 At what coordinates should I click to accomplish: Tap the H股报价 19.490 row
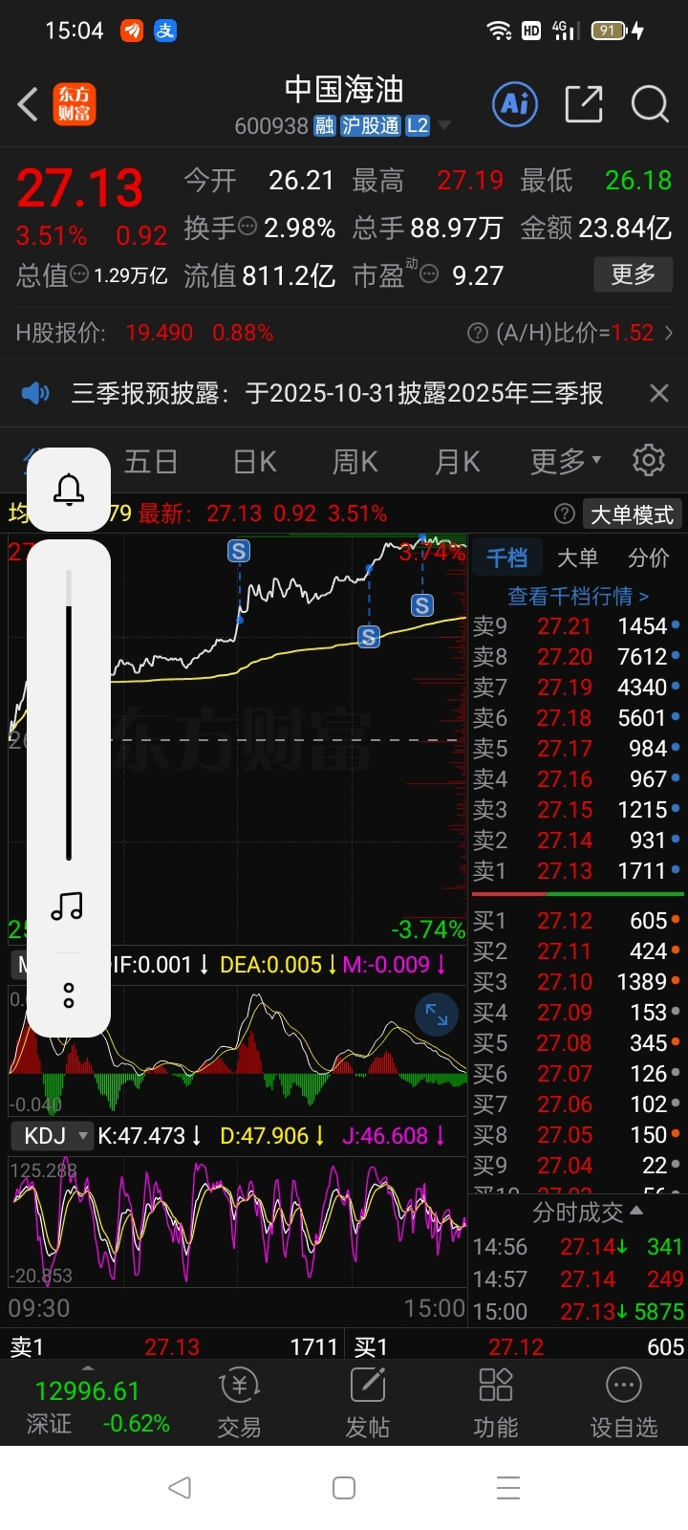144,333
